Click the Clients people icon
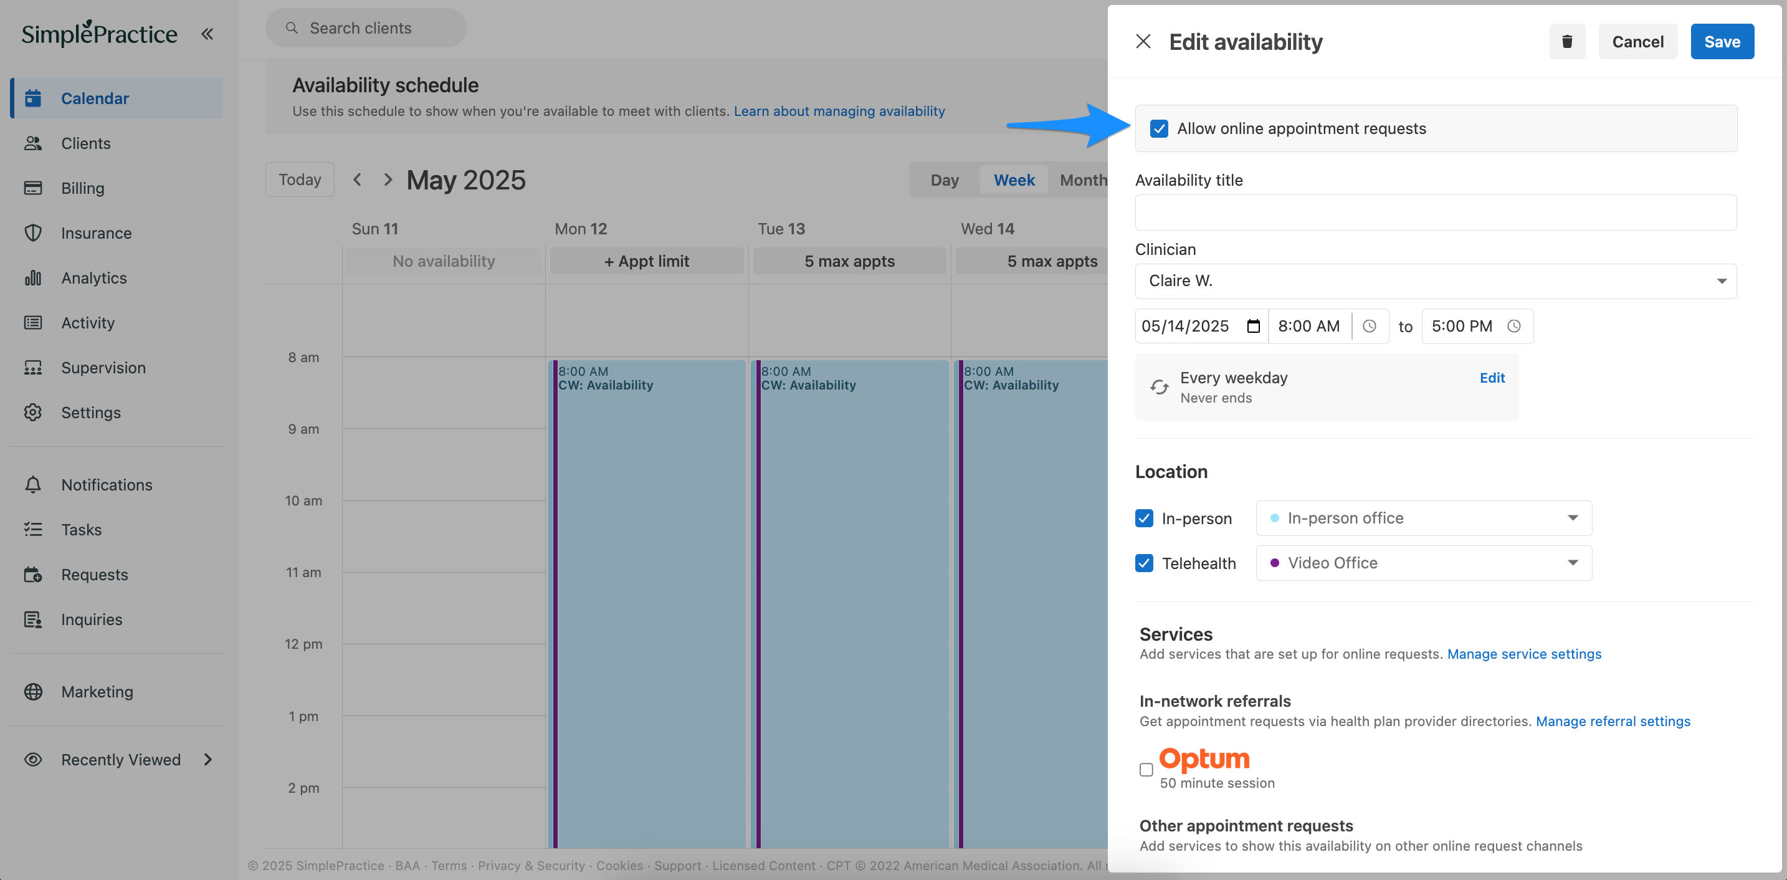The height and width of the screenshot is (880, 1787). (x=32, y=143)
